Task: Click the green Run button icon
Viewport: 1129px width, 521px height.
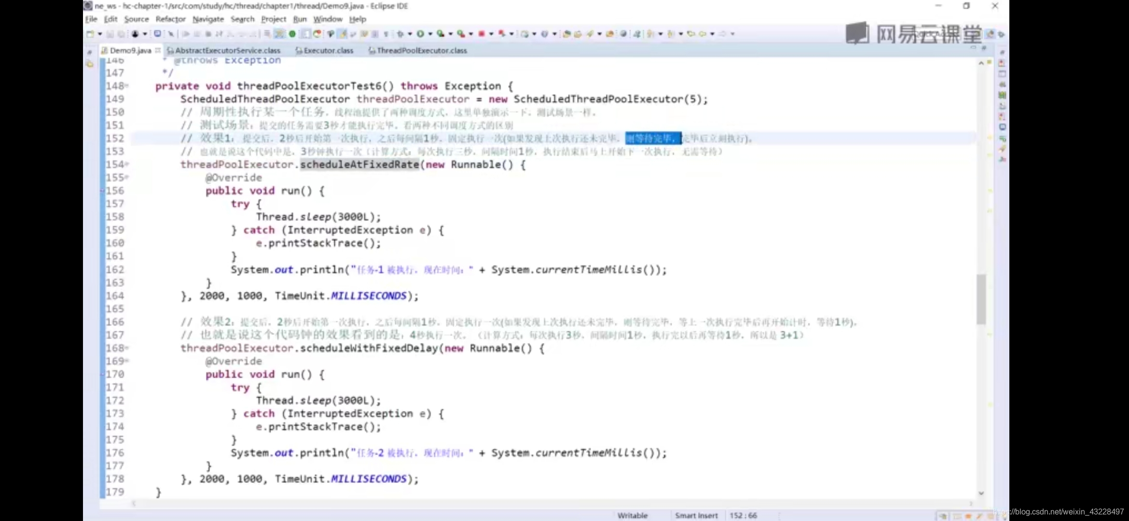Action: (421, 34)
